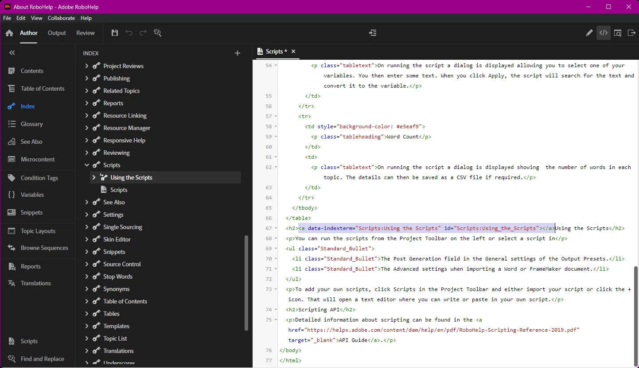Fold code at line 57 arrow
The height and width of the screenshot is (368, 639).
click(276, 116)
